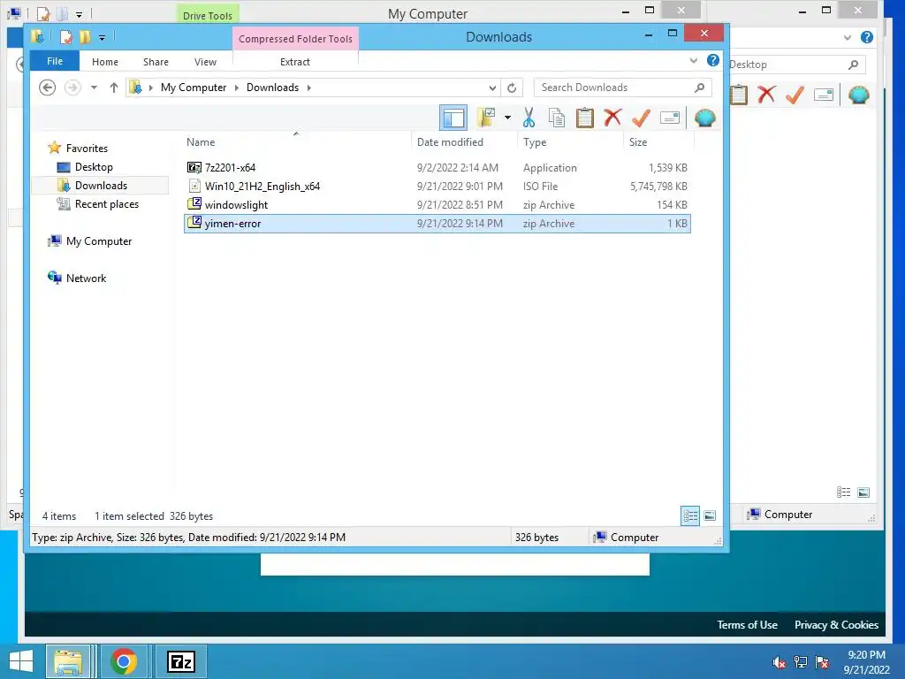The height and width of the screenshot is (679, 905).
Task: Open the Share ribbon tab
Action: pos(156,62)
